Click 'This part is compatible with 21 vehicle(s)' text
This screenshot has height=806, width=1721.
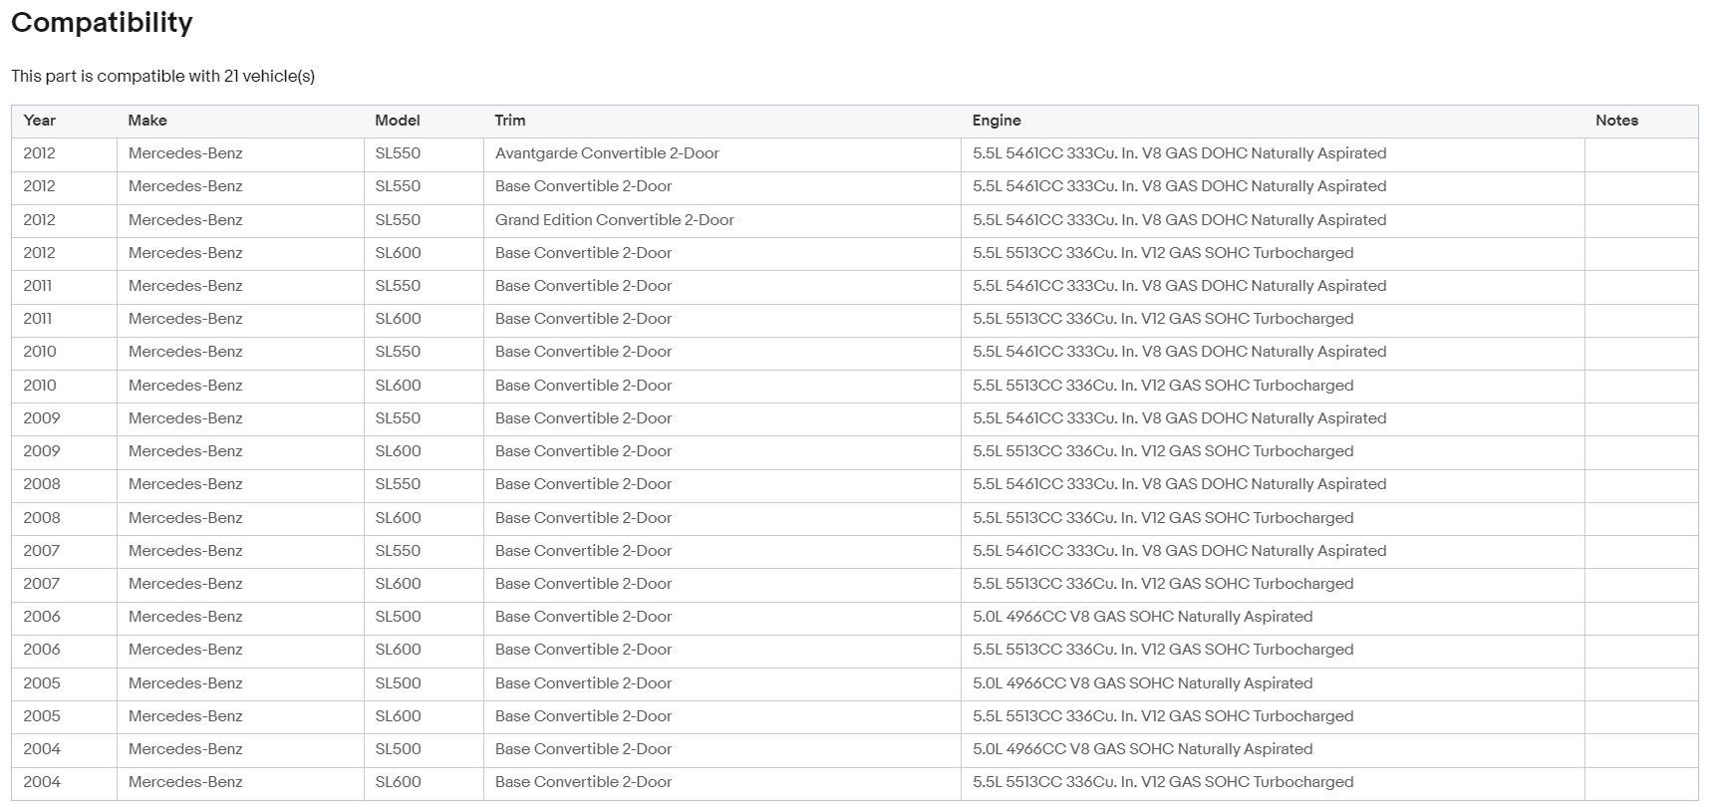click(162, 76)
